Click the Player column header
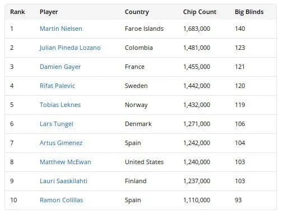283x214 pixels. pyautogui.click(x=49, y=12)
